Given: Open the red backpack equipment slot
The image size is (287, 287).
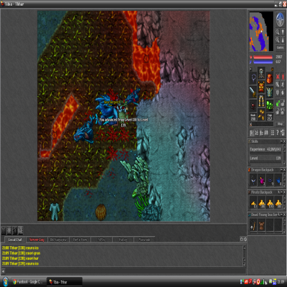Looking at the screenshot, I should [x=270, y=78].
